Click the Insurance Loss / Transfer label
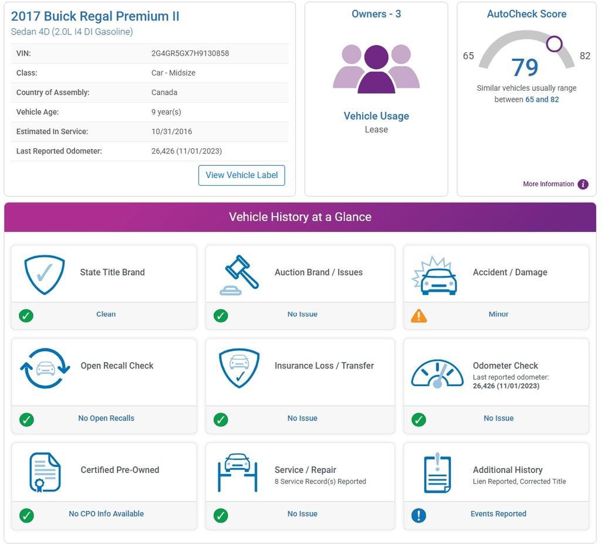 point(324,366)
